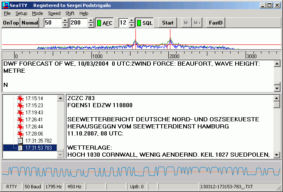The width and height of the screenshot is (283, 192).
Task: Toggle the SQL squelch button
Action: pyautogui.click(x=145, y=23)
